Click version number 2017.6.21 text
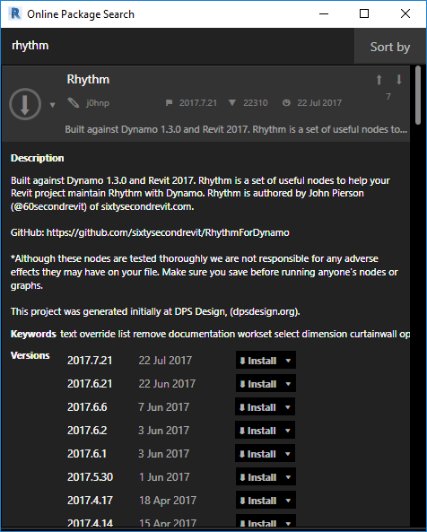427x532 pixels. pyautogui.click(x=90, y=384)
